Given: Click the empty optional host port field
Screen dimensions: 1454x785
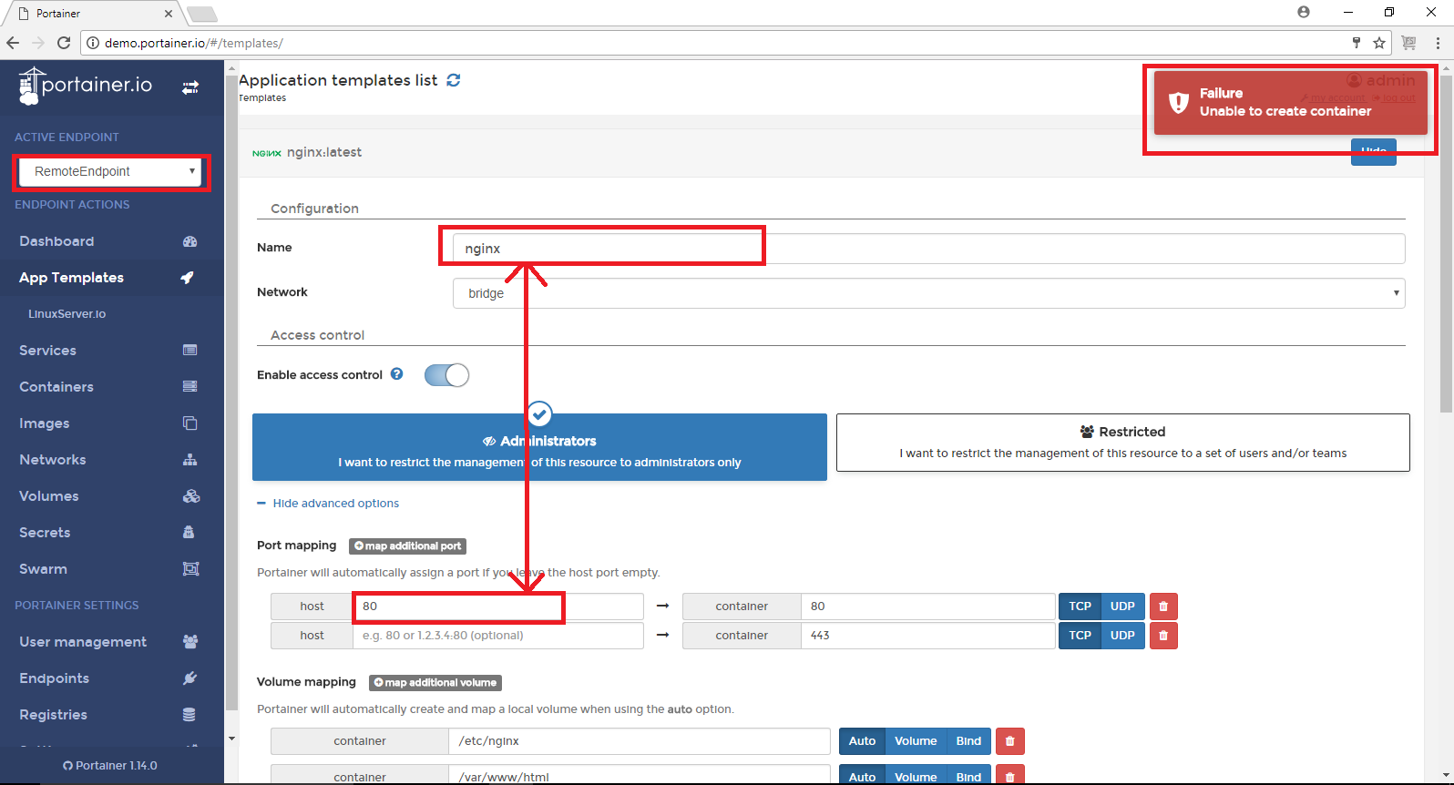Looking at the screenshot, I should [497, 636].
